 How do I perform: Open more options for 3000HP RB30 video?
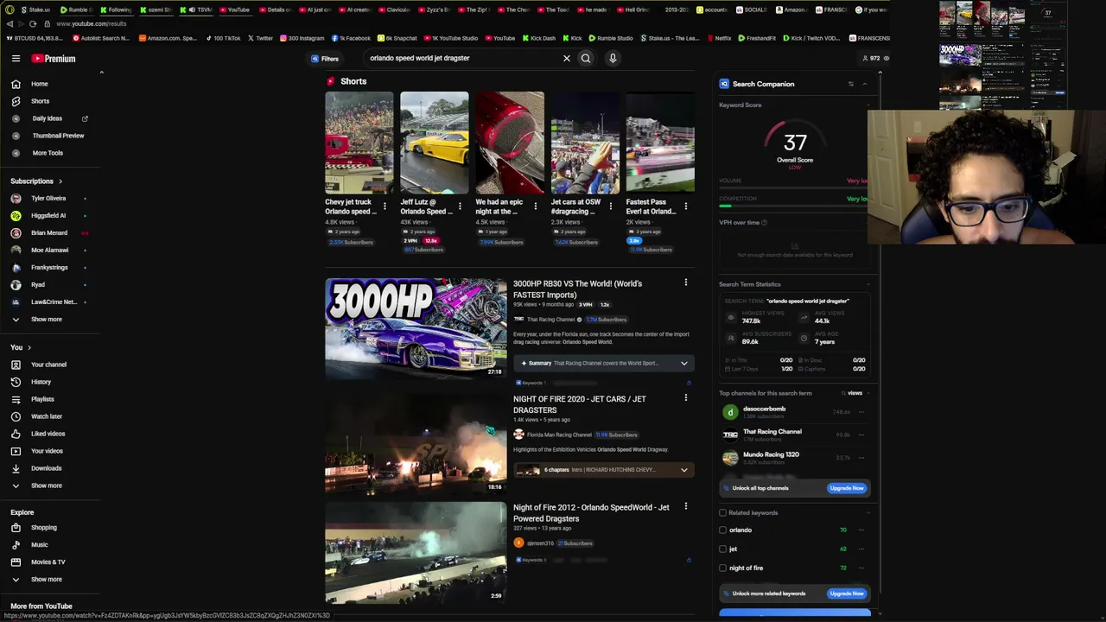tap(686, 283)
